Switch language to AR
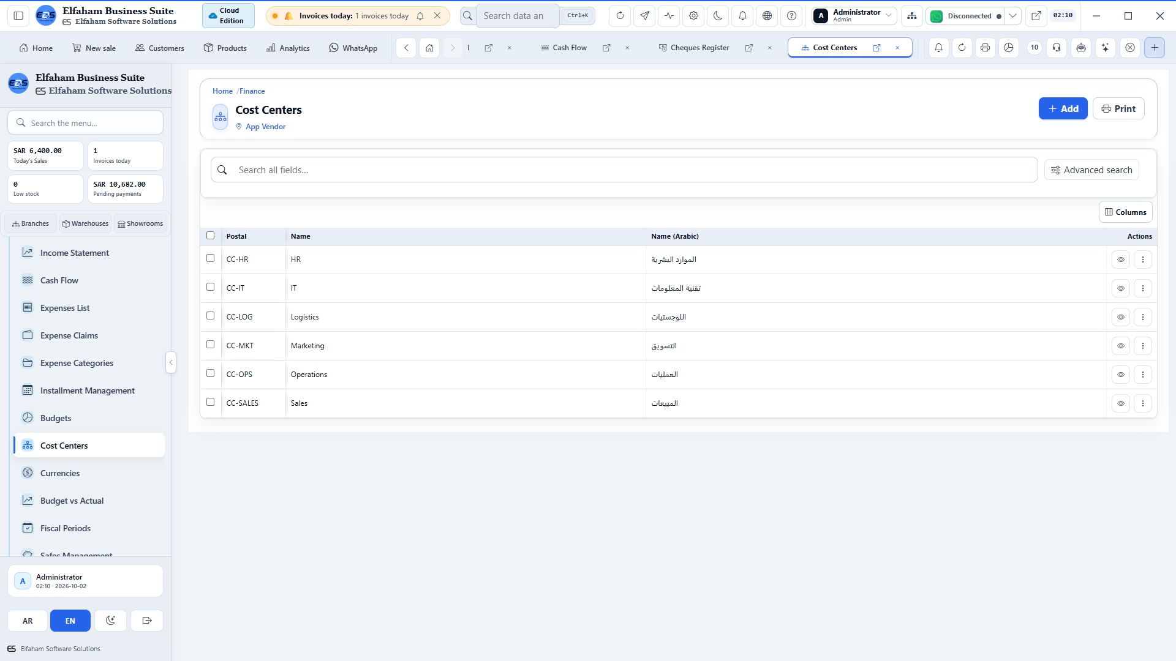The width and height of the screenshot is (1176, 661). tap(28, 621)
